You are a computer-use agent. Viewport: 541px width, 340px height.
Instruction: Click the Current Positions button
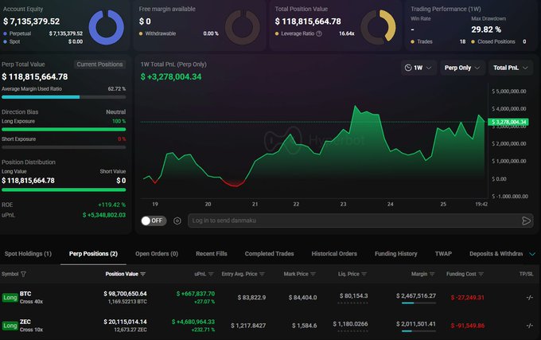(x=99, y=64)
